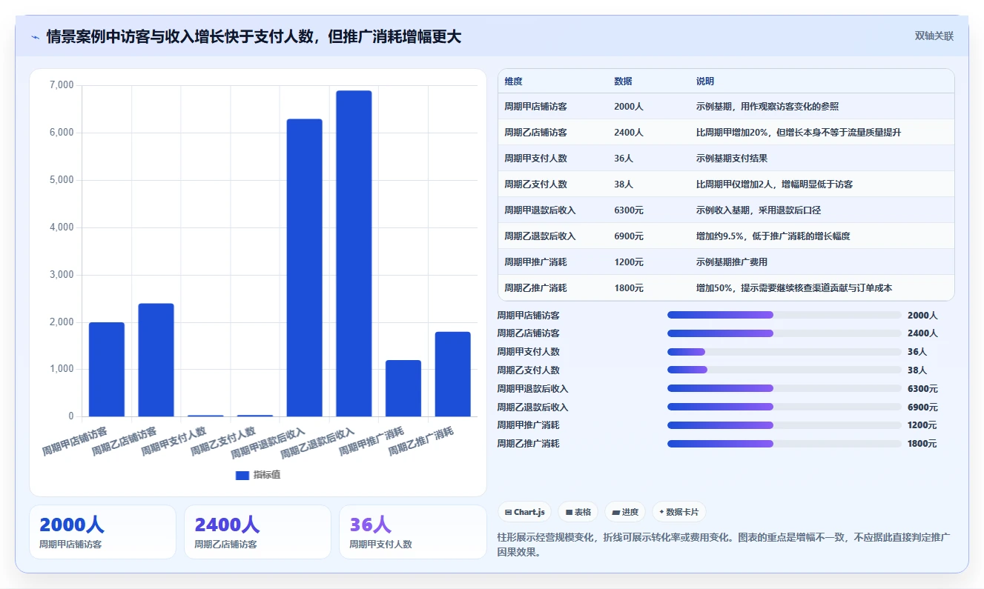Click the 2000人 data card
This screenshot has width=984, height=589.
pyautogui.click(x=102, y=532)
